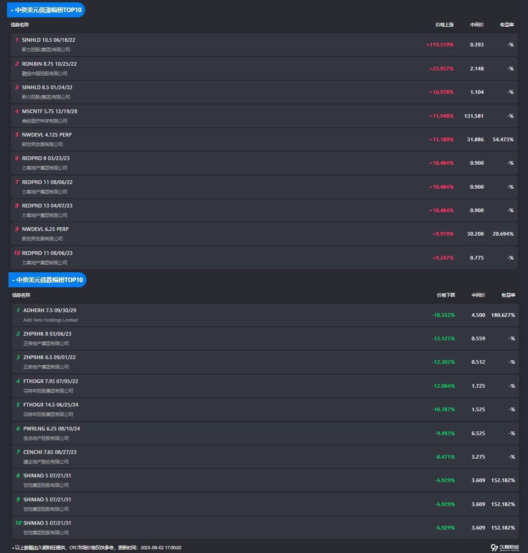
Task: Click the +9.247% price gain value
Action: tap(443, 258)
